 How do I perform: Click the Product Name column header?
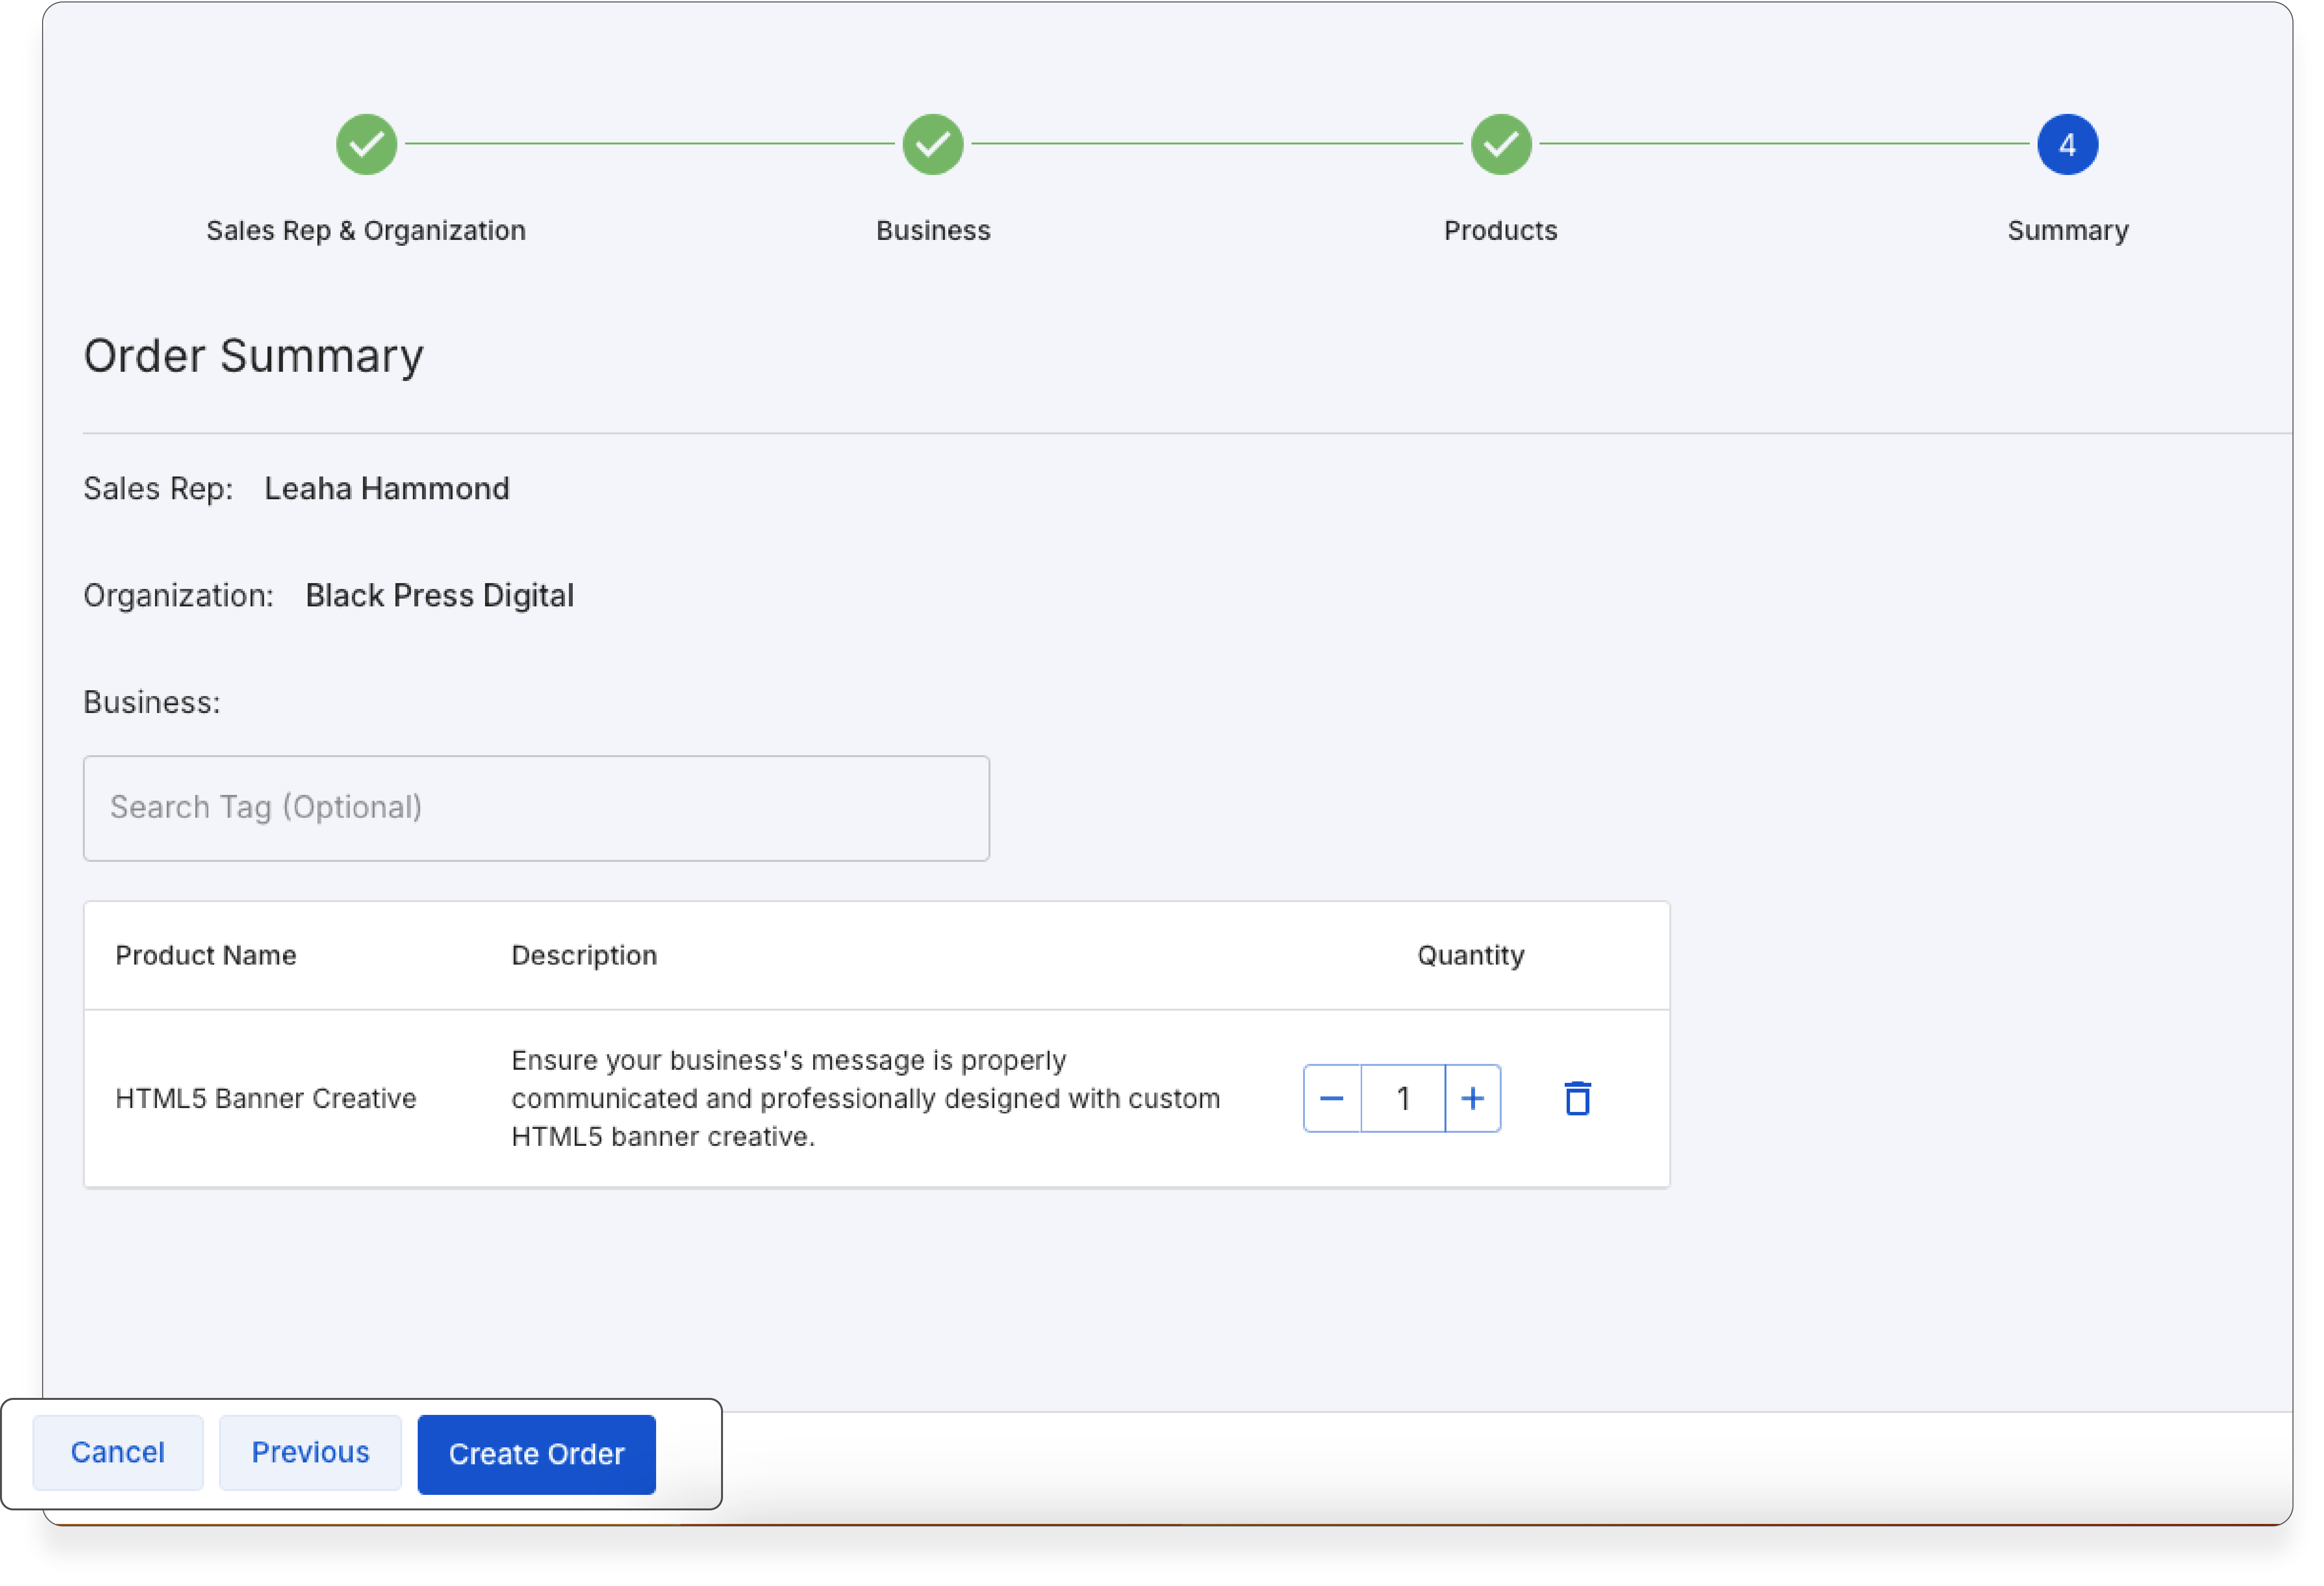(206, 956)
